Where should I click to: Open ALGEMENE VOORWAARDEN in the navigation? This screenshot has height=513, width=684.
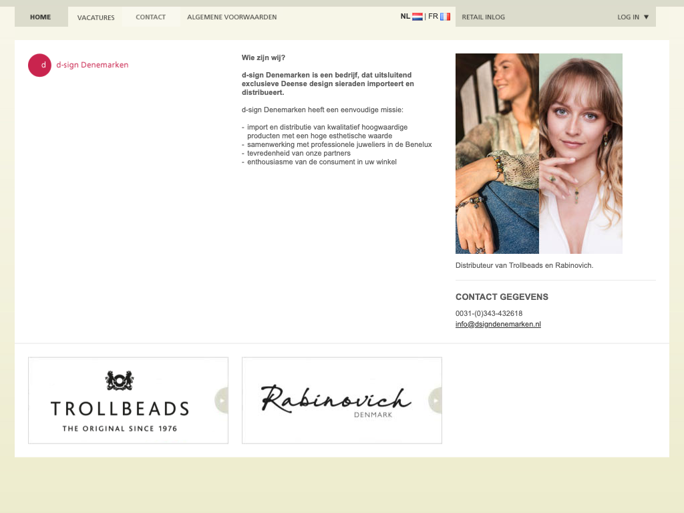pyautogui.click(x=232, y=17)
